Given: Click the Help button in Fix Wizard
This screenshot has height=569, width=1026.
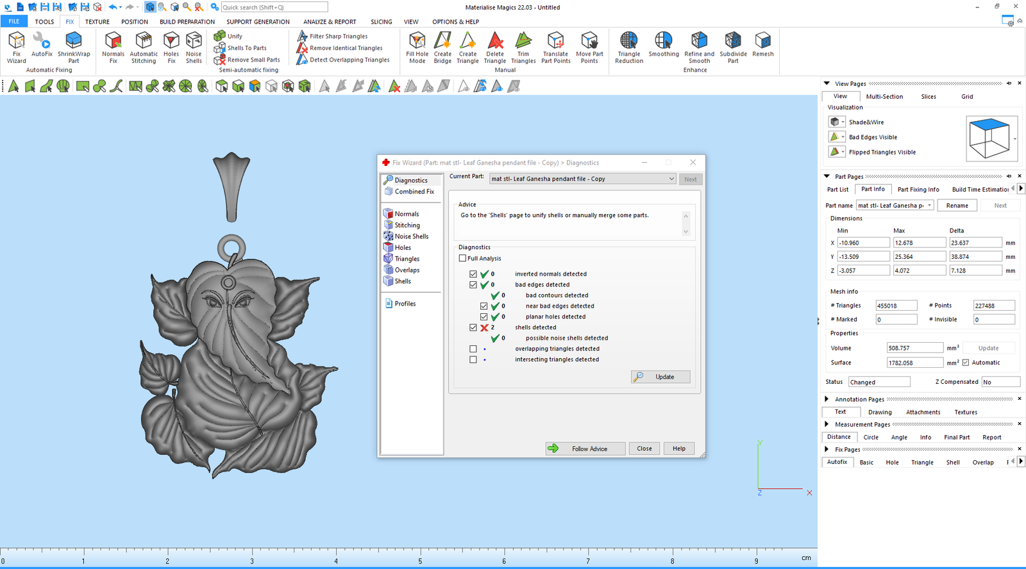Looking at the screenshot, I should (x=679, y=449).
